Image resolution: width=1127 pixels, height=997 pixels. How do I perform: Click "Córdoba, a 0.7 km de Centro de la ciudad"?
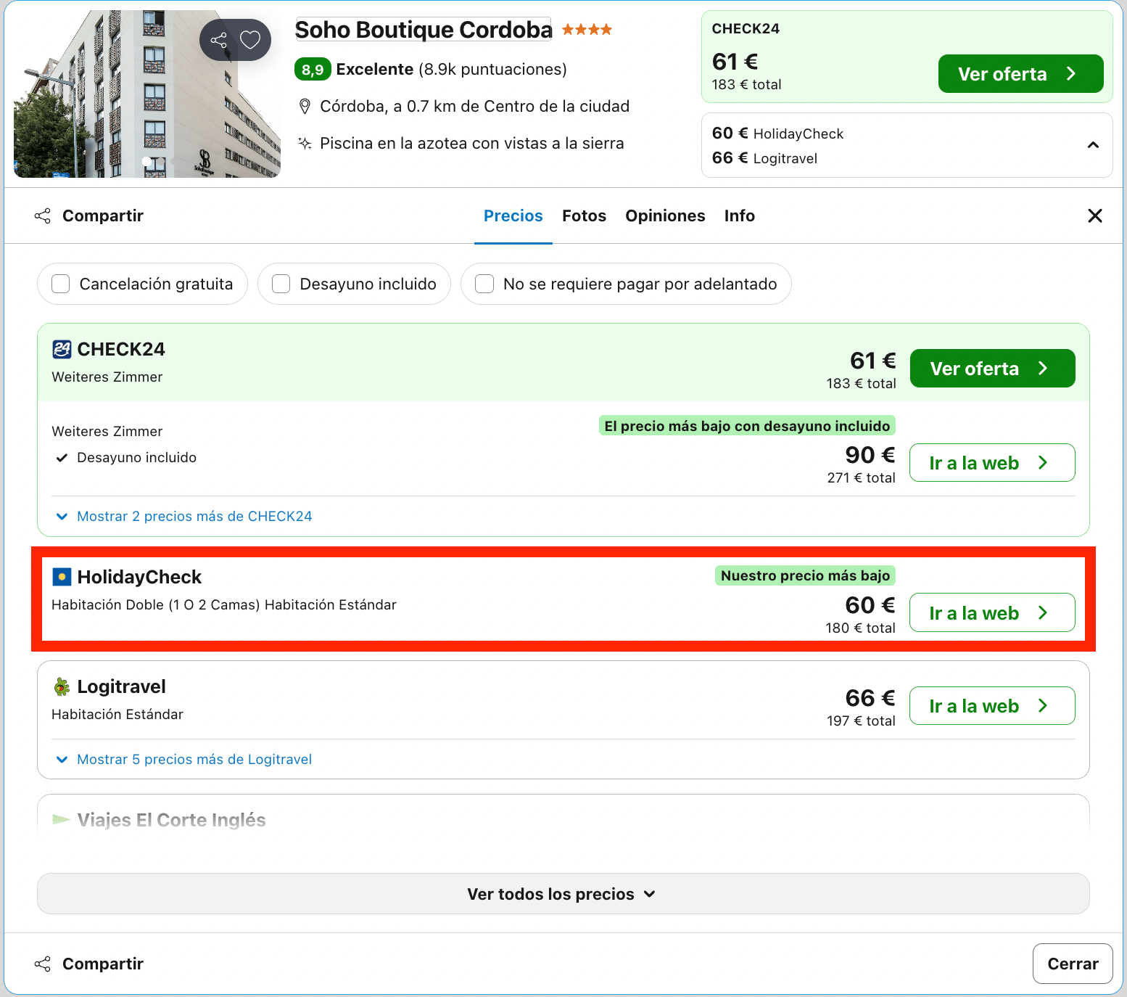click(475, 107)
